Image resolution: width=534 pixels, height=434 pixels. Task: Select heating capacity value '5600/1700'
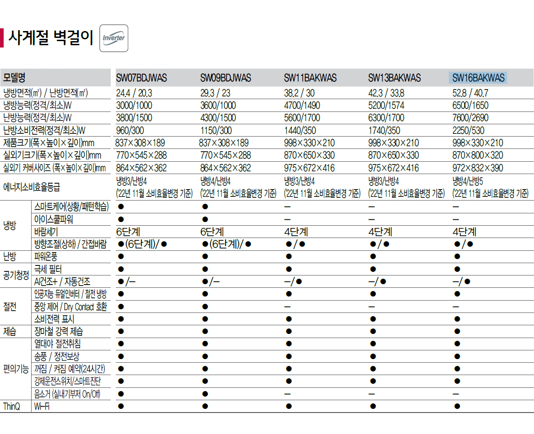click(x=302, y=118)
